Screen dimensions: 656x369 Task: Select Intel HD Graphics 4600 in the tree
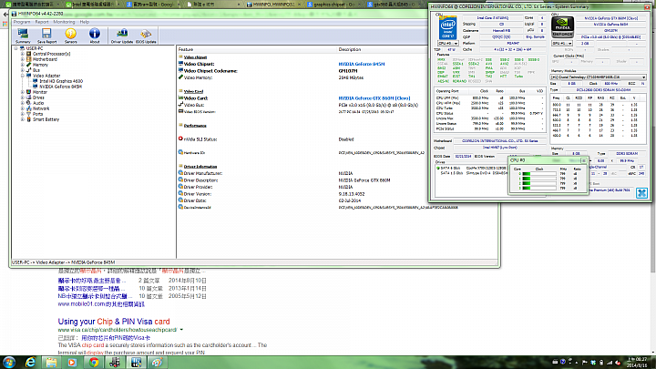coord(61,81)
